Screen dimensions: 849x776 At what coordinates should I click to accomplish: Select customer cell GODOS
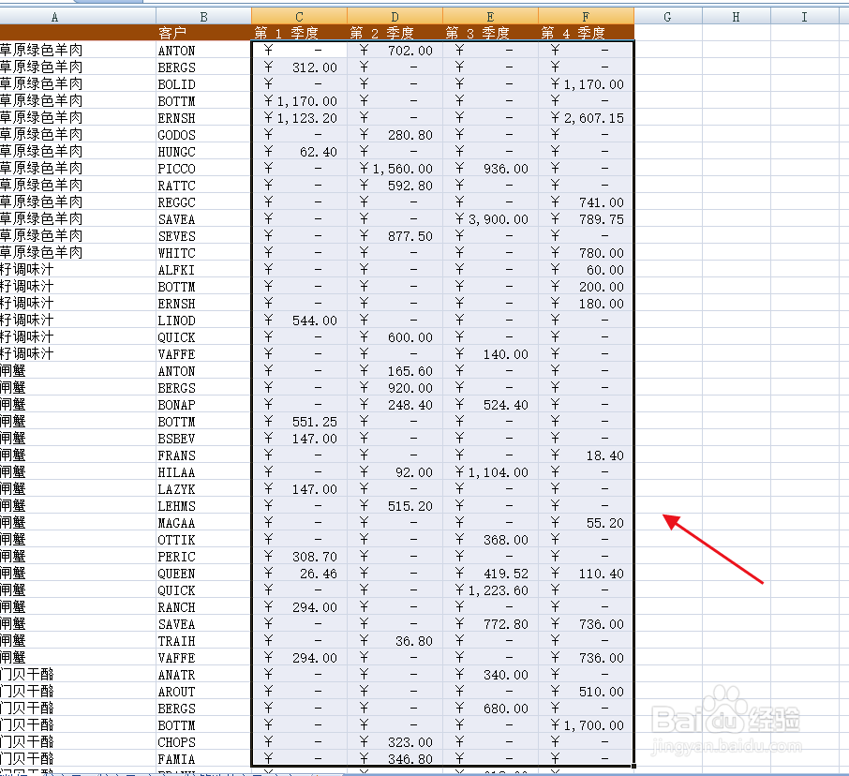pyautogui.click(x=203, y=135)
